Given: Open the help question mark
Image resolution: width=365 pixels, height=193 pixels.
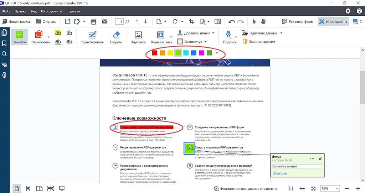Looking at the screenshot, I should pos(359,11).
